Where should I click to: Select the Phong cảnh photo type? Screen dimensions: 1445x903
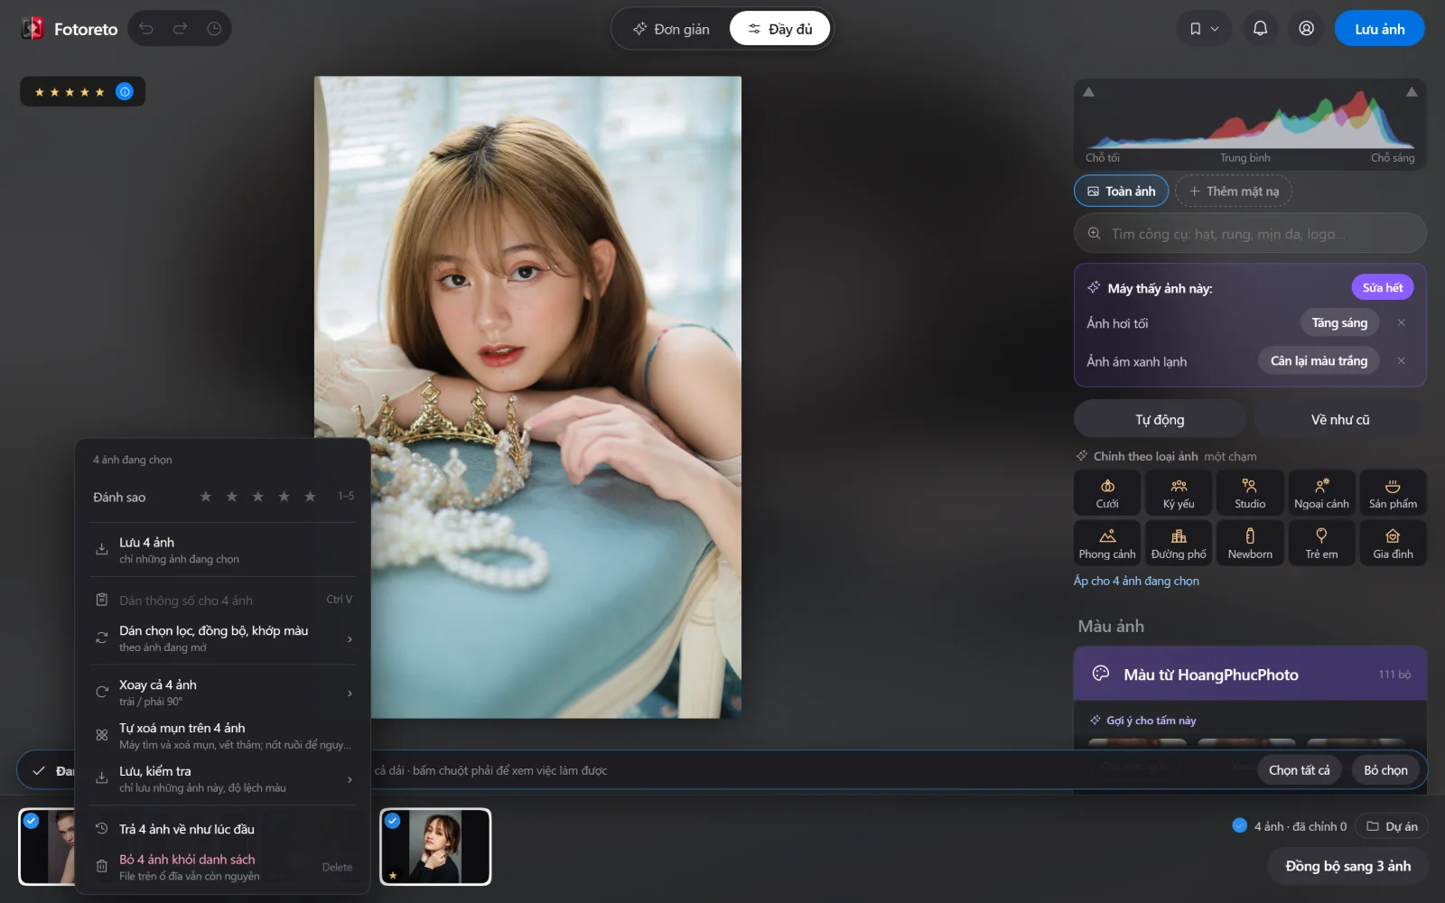click(x=1107, y=544)
